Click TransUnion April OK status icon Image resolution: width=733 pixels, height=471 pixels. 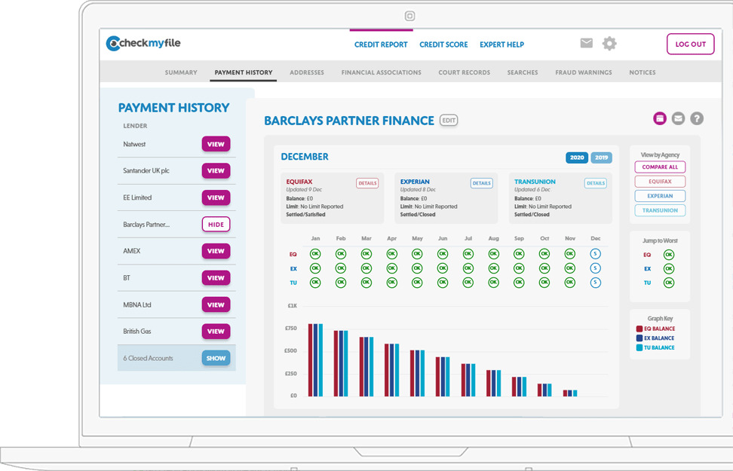coord(391,283)
